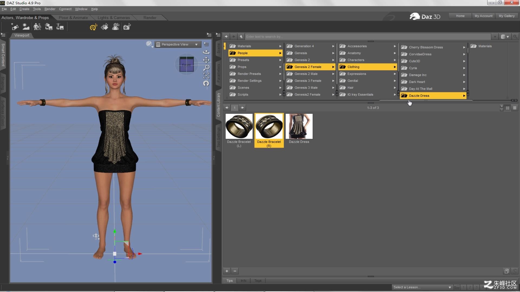Click the left pane options menu icon
Screen dimensions: 520x292
[x=3, y=35]
